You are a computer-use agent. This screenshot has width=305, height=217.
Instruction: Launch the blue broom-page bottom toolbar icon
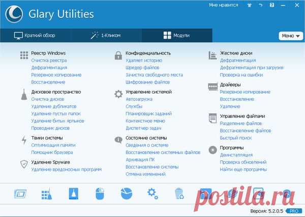click(x=74, y=194)
